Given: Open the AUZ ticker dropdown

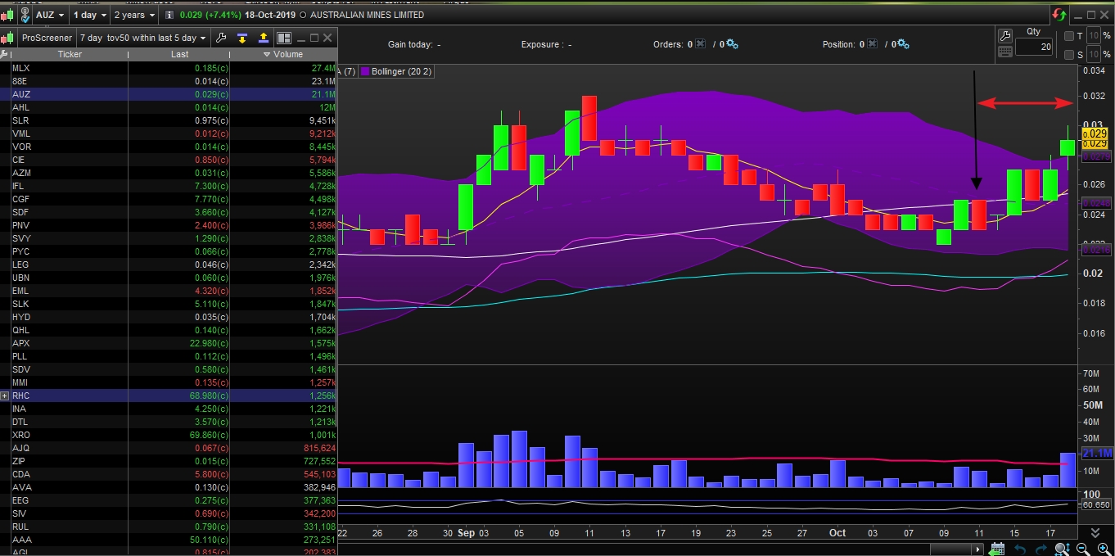Looking at the screenshot, I should (50, 15).
